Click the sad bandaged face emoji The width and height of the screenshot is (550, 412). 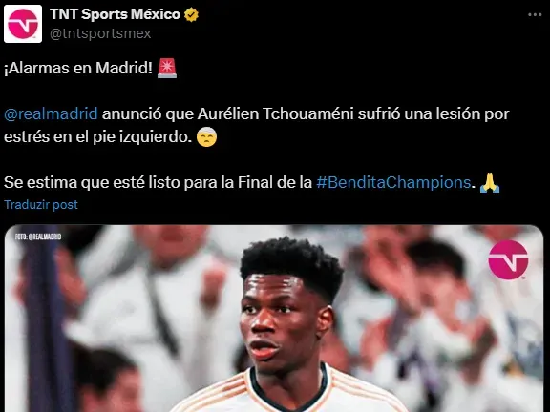click(x=206, y=136)
